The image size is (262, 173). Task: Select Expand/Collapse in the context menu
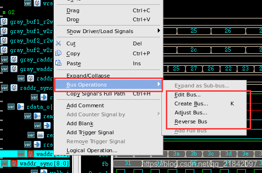[88, 76]
